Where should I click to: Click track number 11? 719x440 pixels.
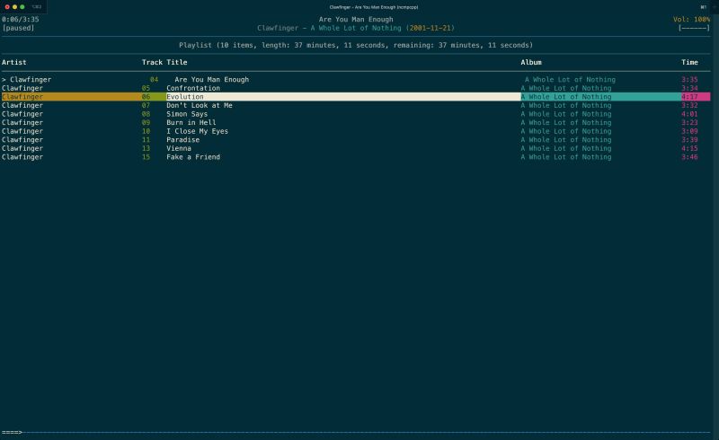[x=146, y=140]
